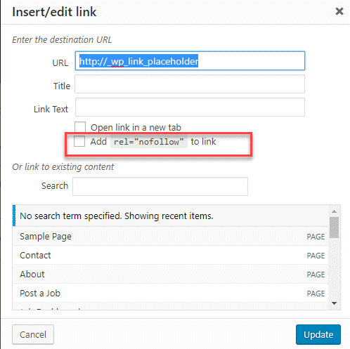Click the Cancel button
The width and height of the screenshot is (350, 349).
[x=33, y=334]
